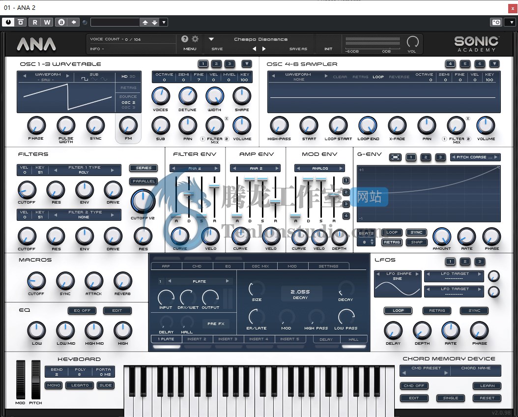The height and width of the screenshot is (417, 518).
Task: Select SERIES filter routing
Action: [x=144, y=168]
